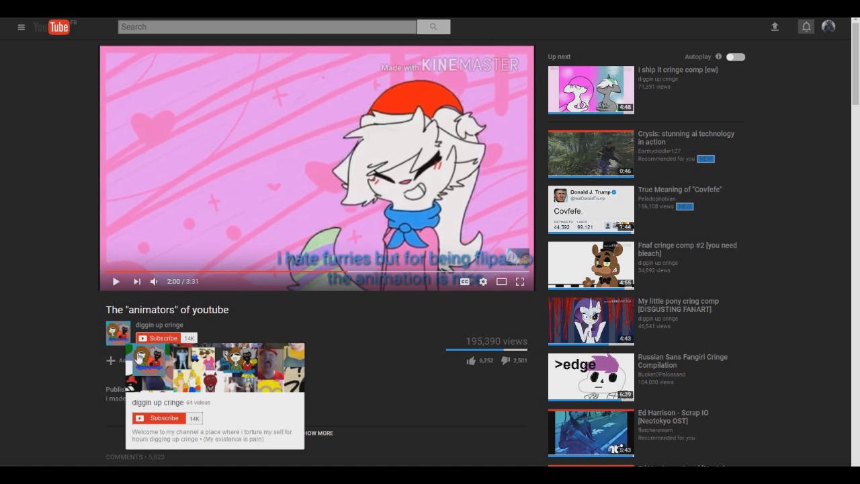Viewport: 860px width, 484px height.
Task: Open the upload video icon
Action: click(x=775, y=27)
